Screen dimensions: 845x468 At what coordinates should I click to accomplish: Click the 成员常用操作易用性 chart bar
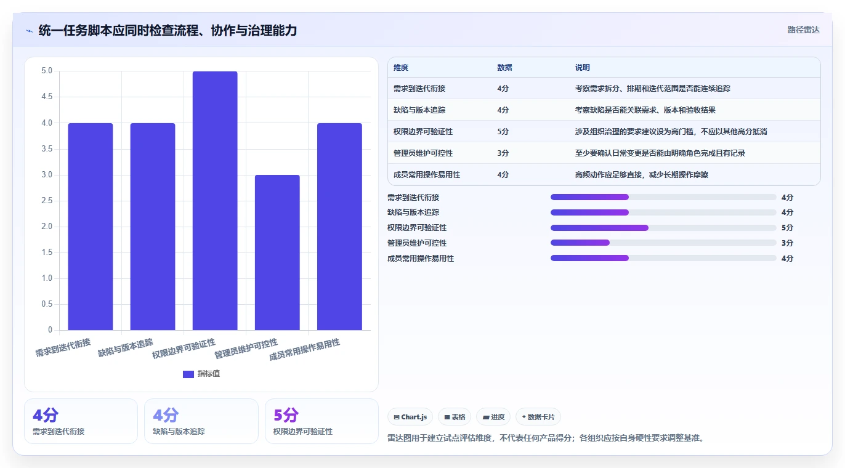[x=339, y=227]
